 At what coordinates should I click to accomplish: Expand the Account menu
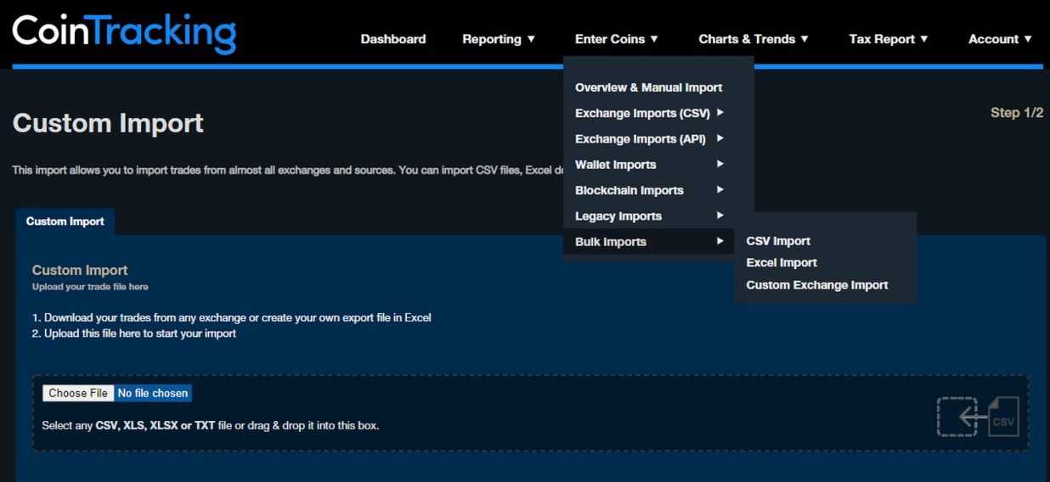[1000, 39]
